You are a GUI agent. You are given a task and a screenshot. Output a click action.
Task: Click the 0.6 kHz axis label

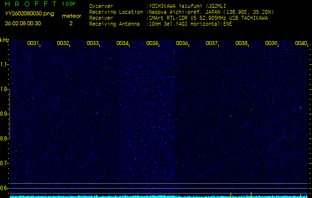(x=4, y=188)
